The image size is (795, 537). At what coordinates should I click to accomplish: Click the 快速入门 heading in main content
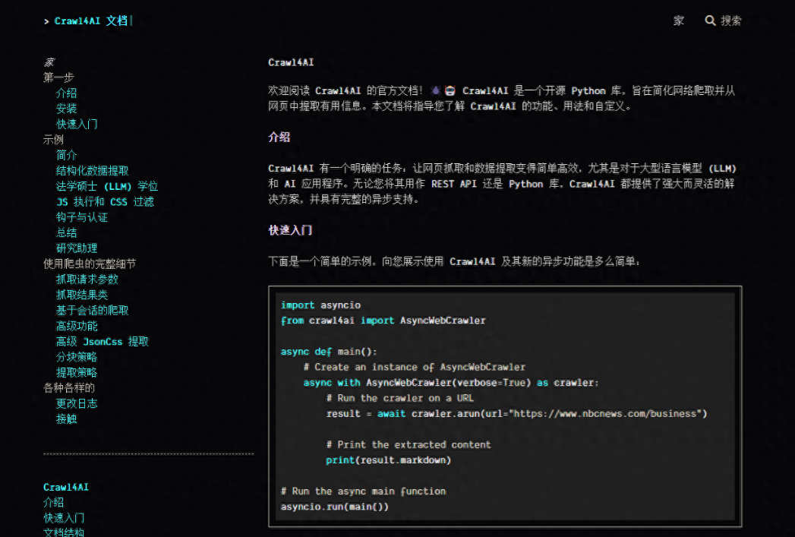tap(290, 230)
